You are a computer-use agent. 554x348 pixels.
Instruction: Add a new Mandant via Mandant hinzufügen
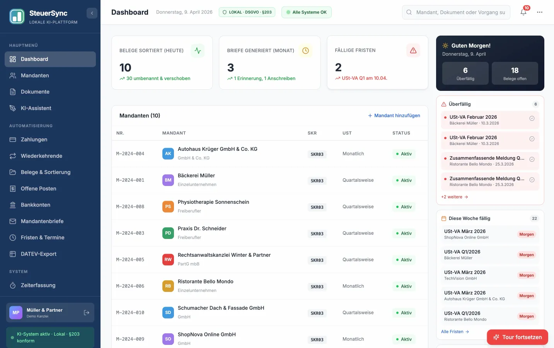pos(394,115)
